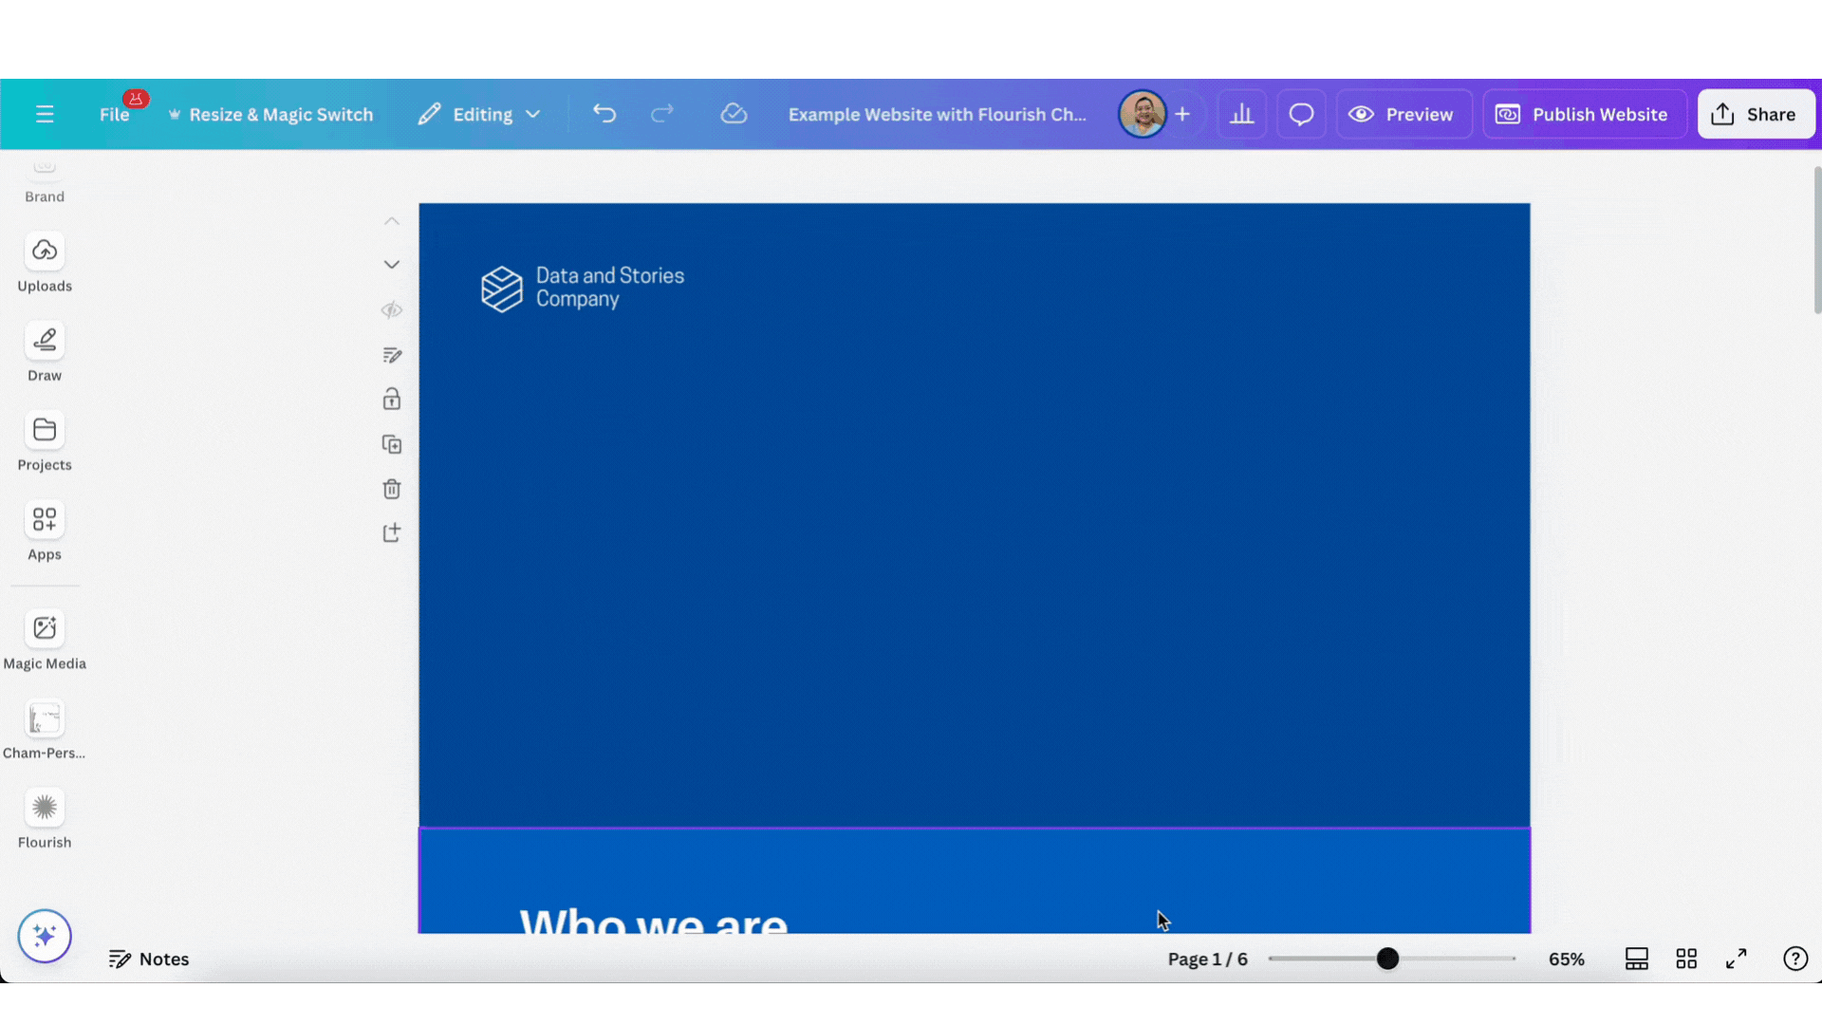Enter fullscreen presentation mode
Viewport: 1822px width, 1025px height.
pos(1736,959)
